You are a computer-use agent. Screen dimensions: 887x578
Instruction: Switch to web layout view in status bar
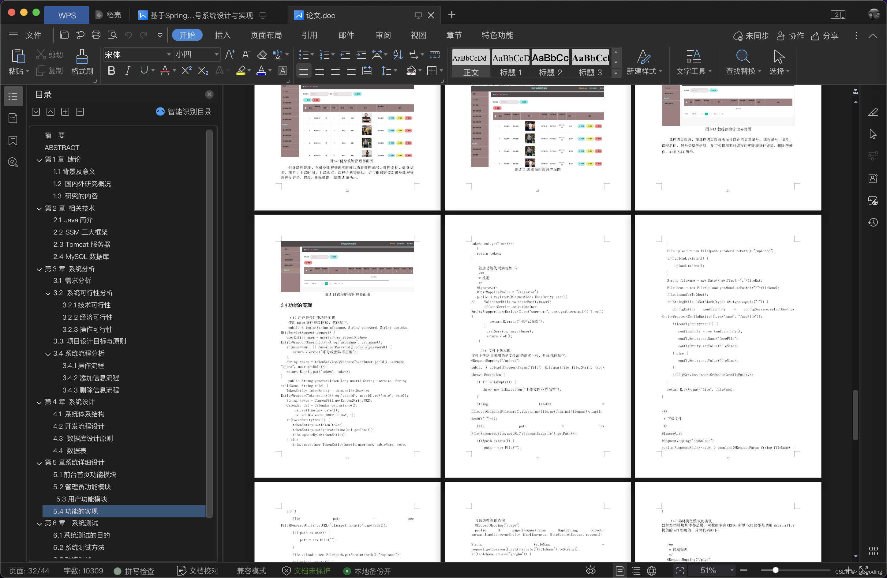point(651,571)
